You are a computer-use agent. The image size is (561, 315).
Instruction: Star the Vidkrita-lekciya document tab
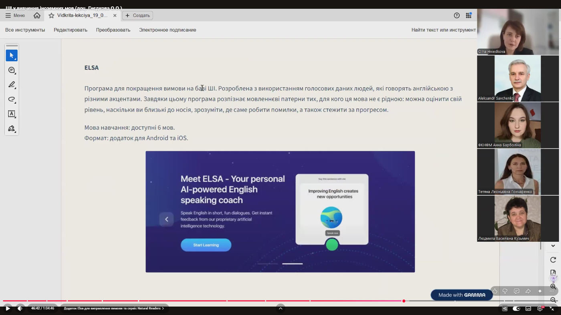(51, 16)
